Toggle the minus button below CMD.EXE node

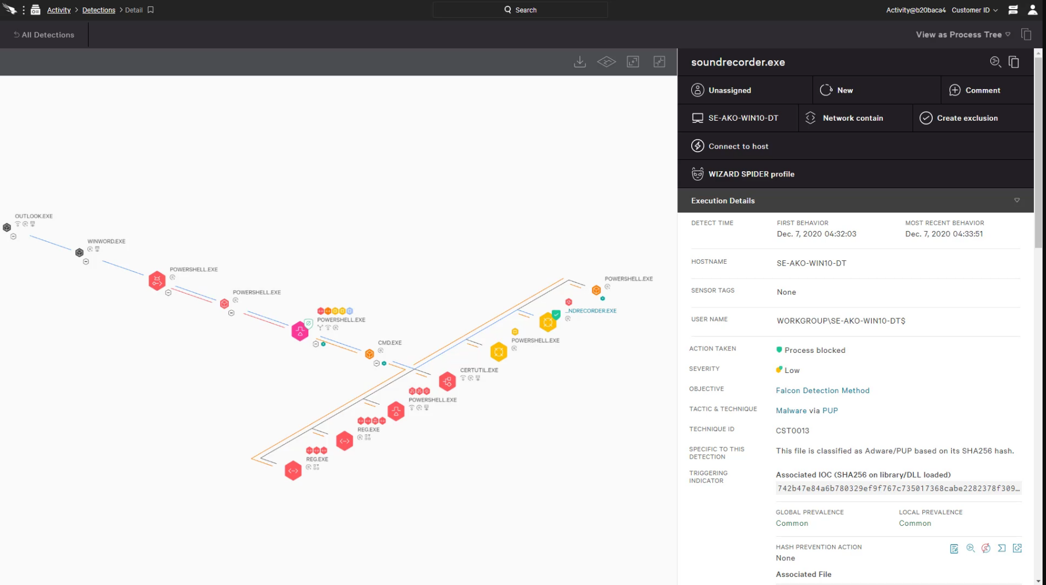click(x=377, y=364)
